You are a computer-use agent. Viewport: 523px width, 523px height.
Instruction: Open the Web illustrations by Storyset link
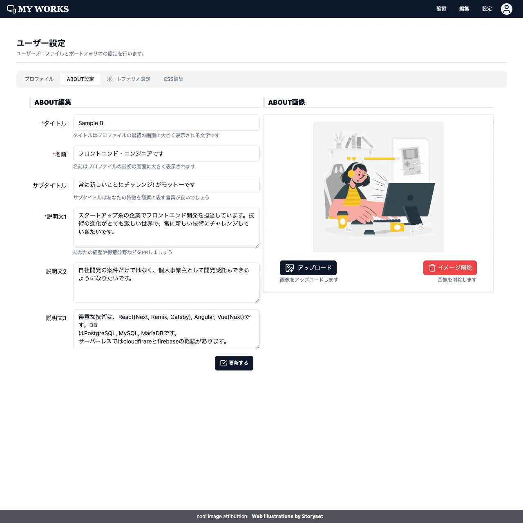point(287,516)
